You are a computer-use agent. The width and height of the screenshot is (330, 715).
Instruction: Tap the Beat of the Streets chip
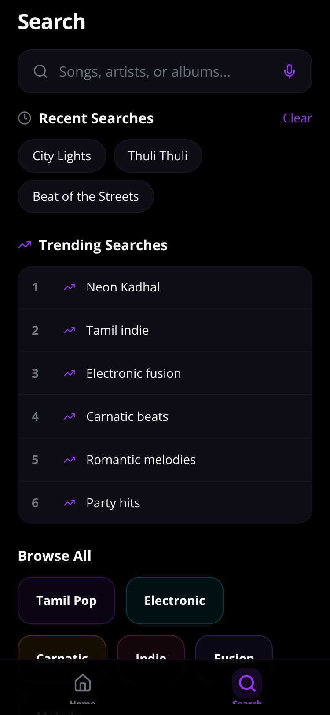(86, 196)
